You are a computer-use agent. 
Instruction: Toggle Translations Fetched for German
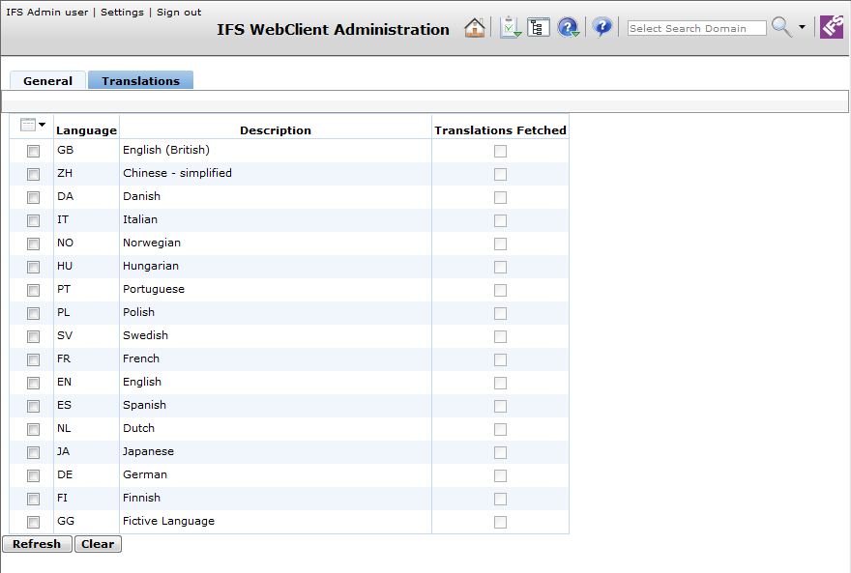[x=500, y=475]
